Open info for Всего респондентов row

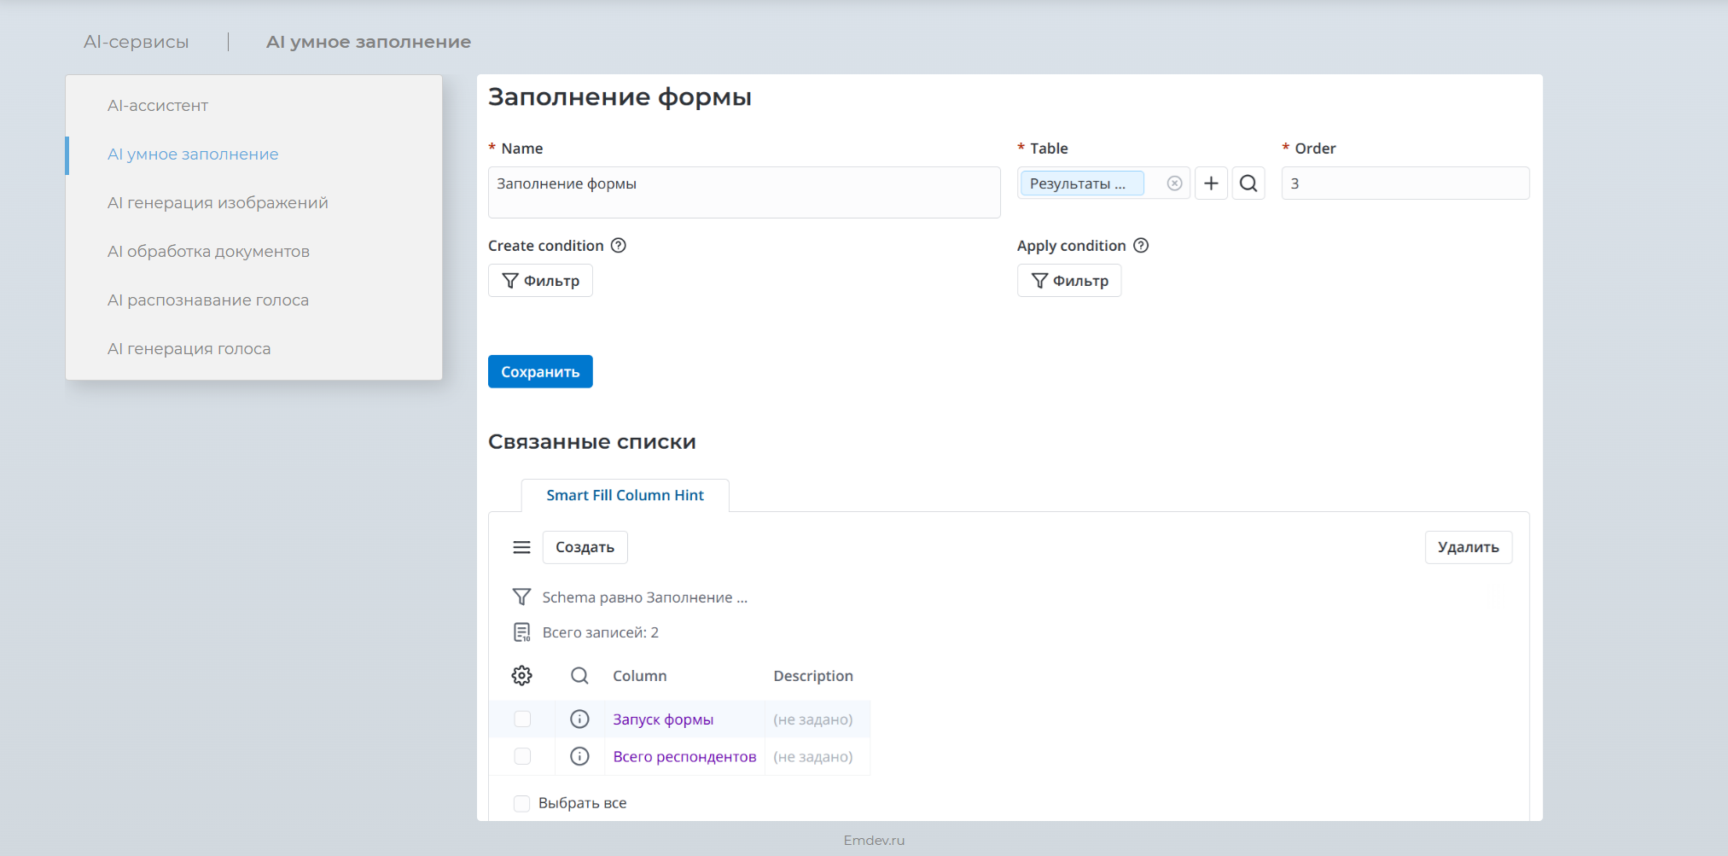[x=579, y=756]
